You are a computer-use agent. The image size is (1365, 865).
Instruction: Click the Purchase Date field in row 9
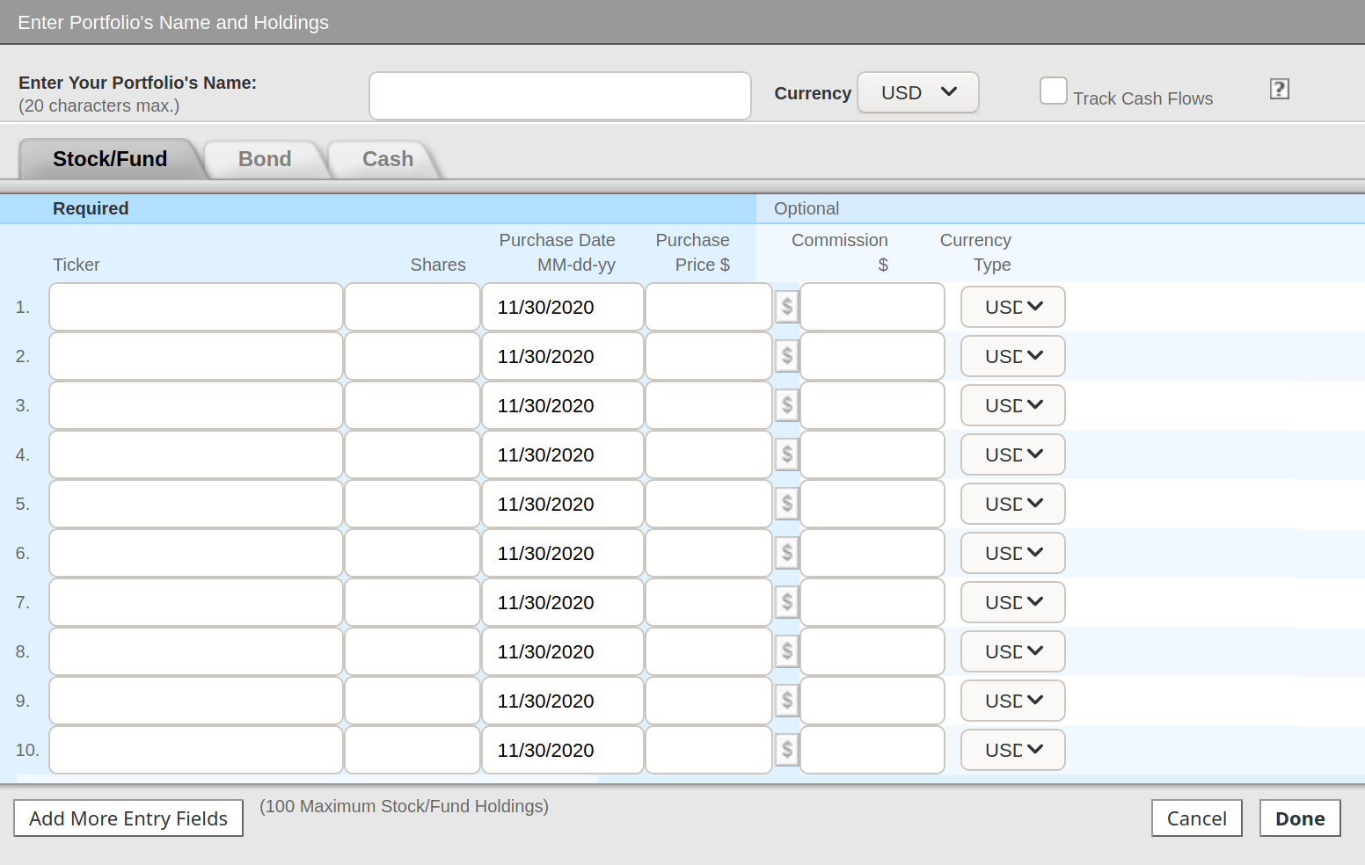(563, 701)
